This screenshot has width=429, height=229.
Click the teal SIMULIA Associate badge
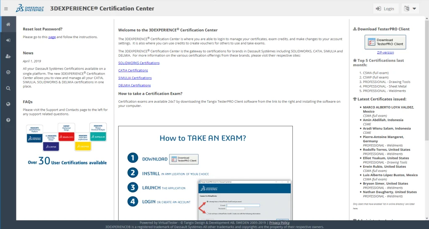coord(98,132)
